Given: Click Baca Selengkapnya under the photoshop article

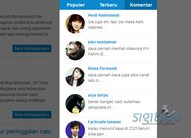Looking at the screenshot, I should pos(32,49).
